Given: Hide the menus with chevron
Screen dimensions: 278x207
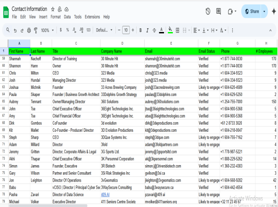Looking at the screenshot, I should click(x=270, y=30).
